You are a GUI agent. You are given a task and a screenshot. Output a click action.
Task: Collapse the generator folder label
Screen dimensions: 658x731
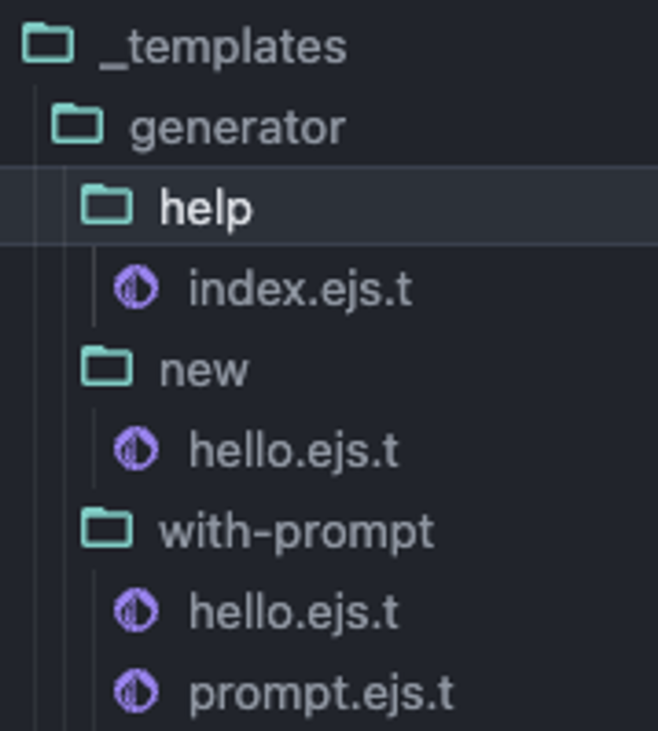click(238, 128)
